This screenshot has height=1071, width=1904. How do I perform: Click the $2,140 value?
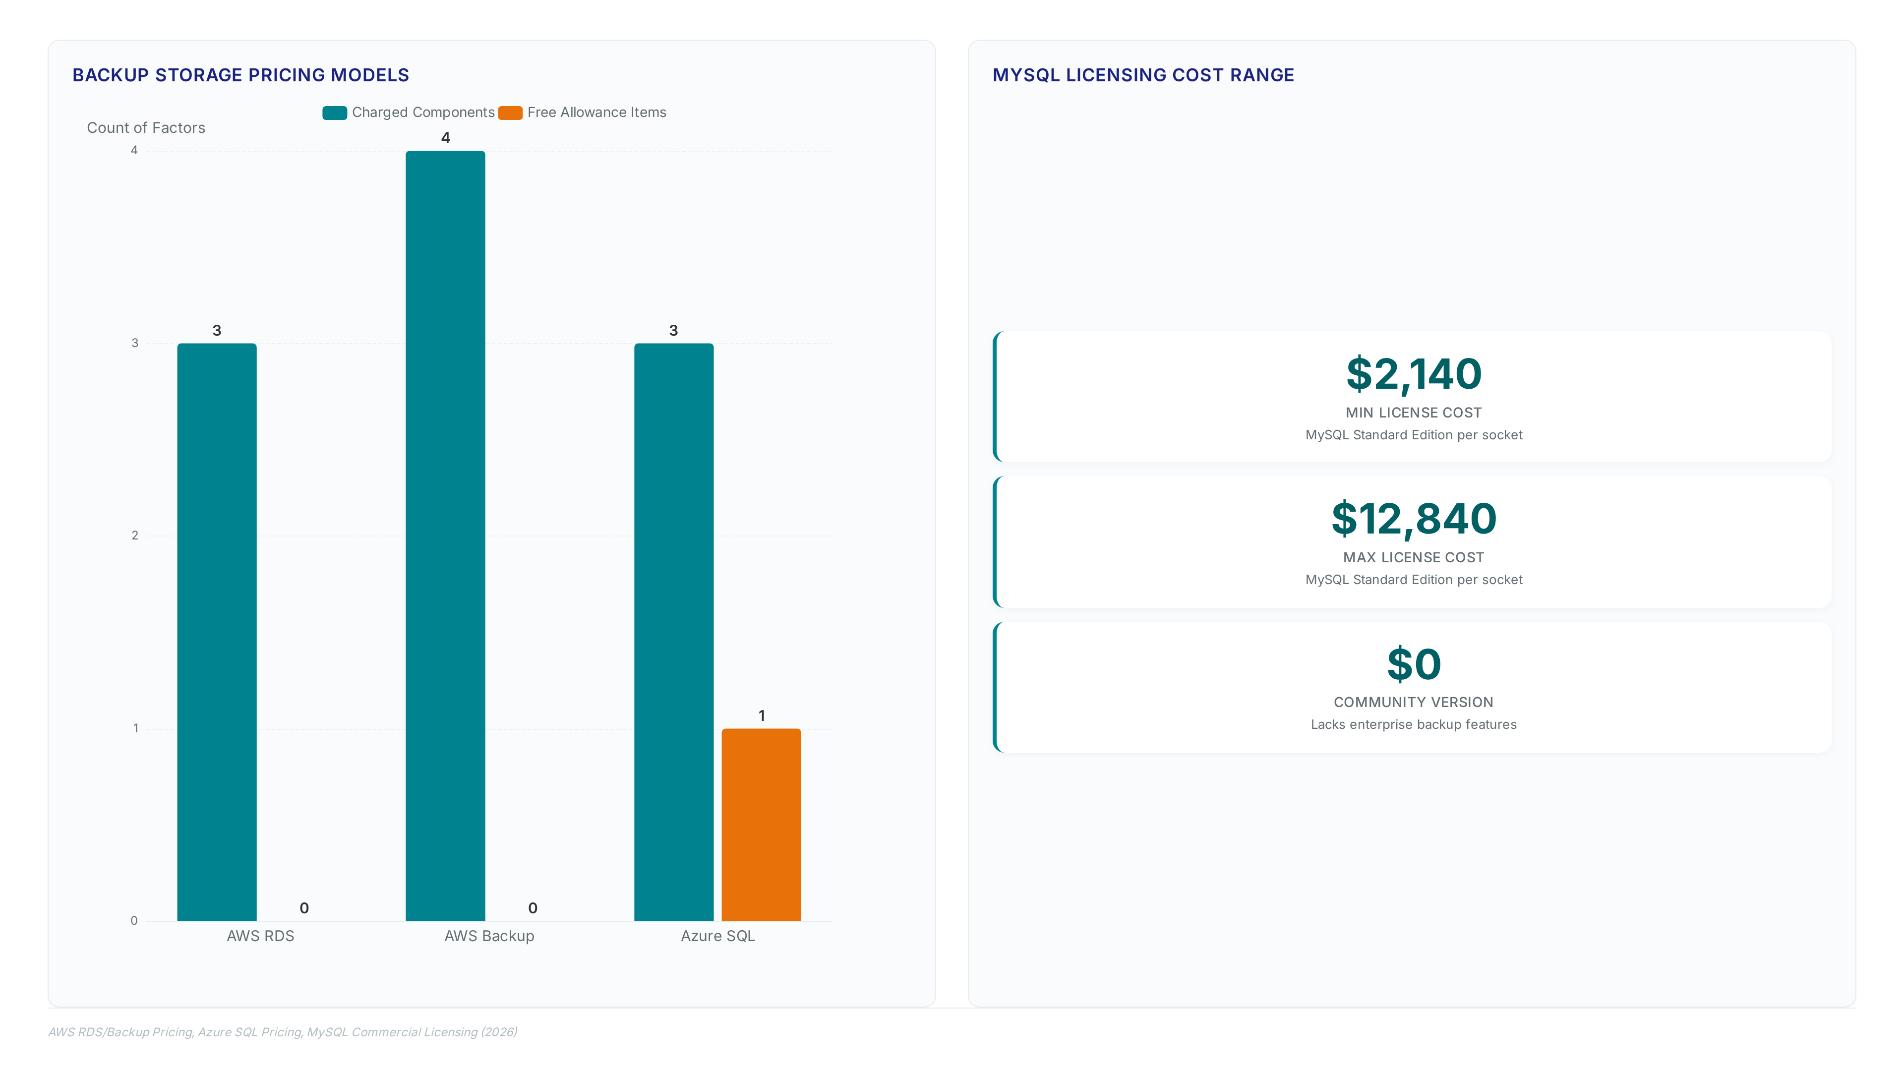coord(1414,374)
